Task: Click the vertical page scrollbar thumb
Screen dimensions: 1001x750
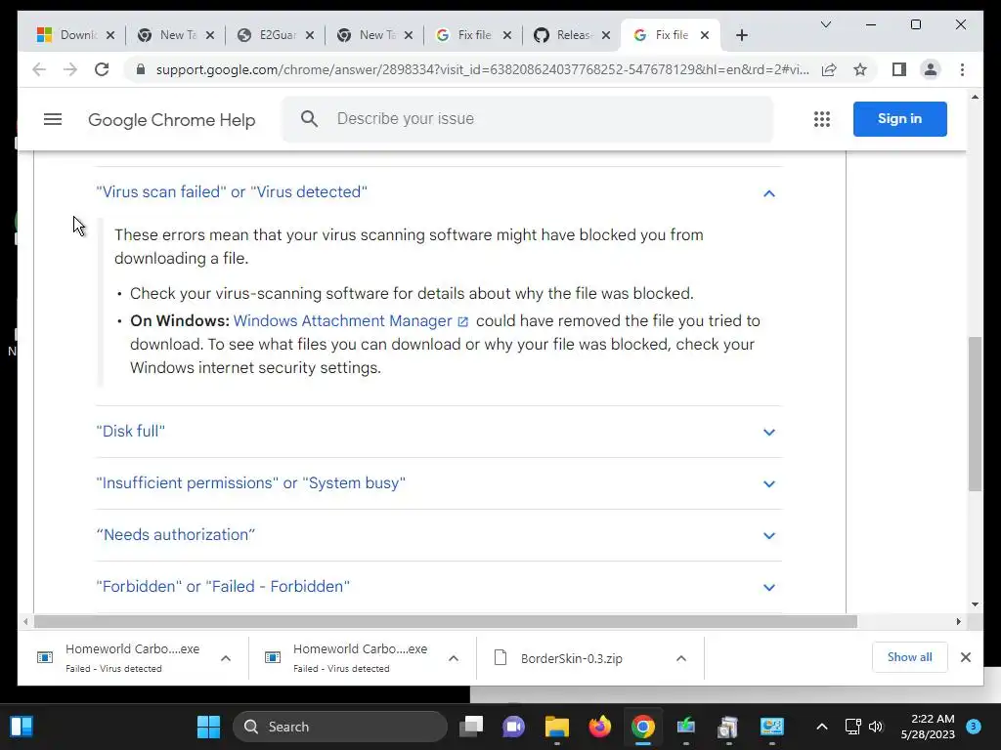Action: coord(975,414)
